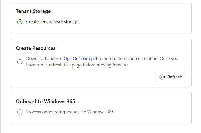Click the Refresh button label
Image resolution: width=201 pixels, height=133 pixels.
coord(175,77)
